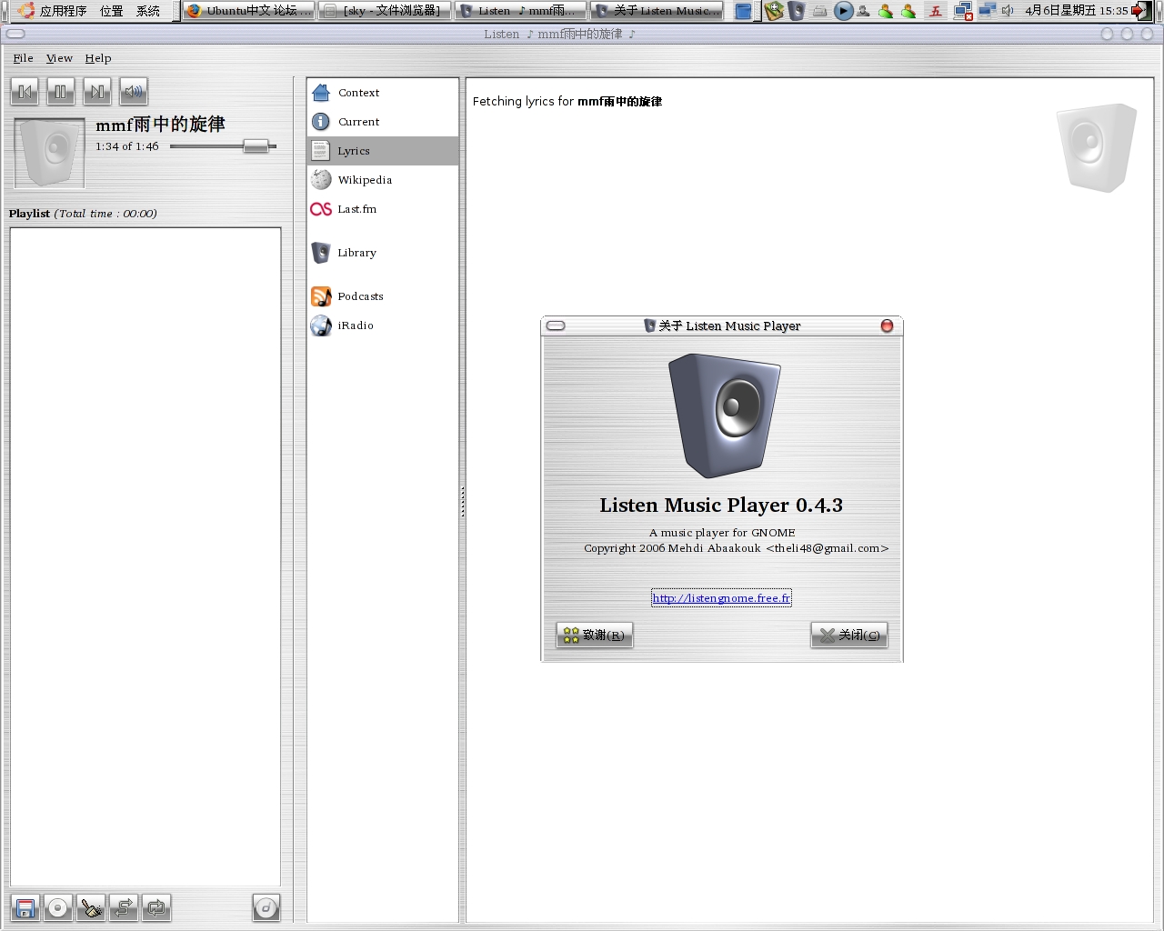Switch to the Ubuntu中文论坛 Firefox taskbar window
Viewport: 1164px width, 931px height.
pos(249,11)
